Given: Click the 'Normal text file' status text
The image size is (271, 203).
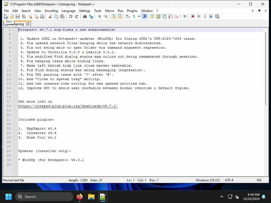Looking at the screenshot, I should (13, 180).
